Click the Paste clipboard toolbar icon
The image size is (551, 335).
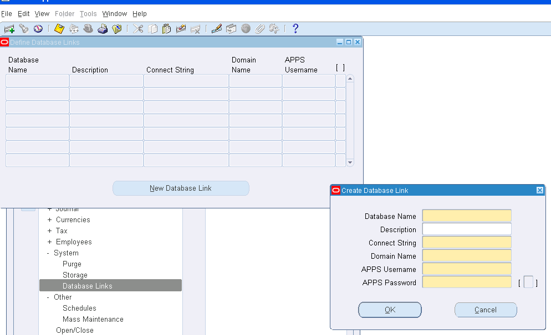tap(166, 29)
